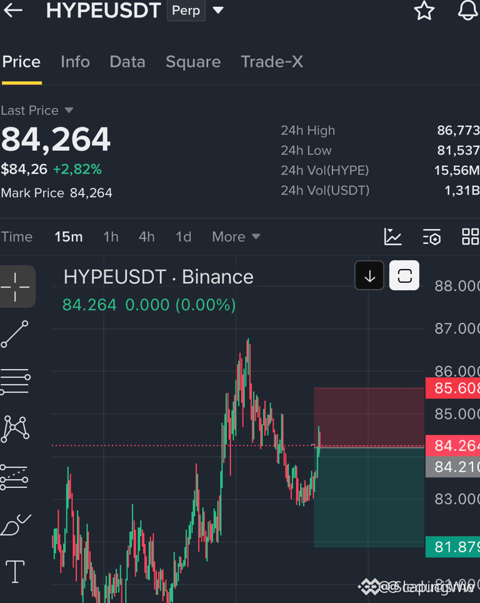Expand the HYPEUSDT pair selector arrow

[218, 11]
